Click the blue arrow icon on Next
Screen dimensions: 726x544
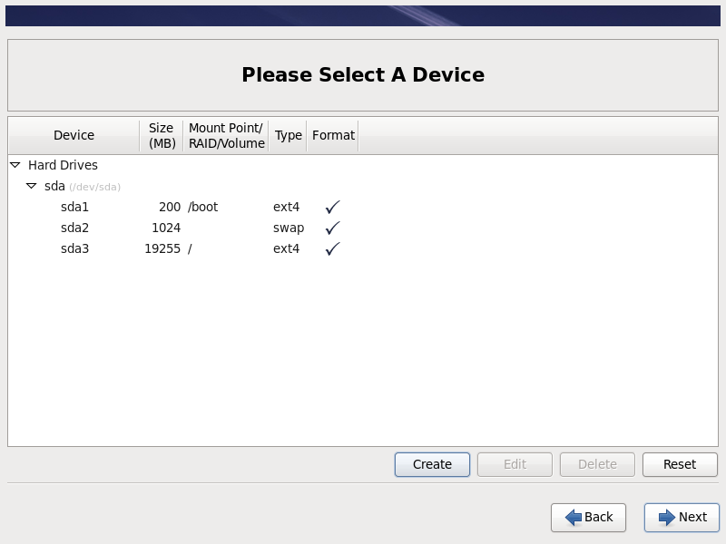coord(667,517)
